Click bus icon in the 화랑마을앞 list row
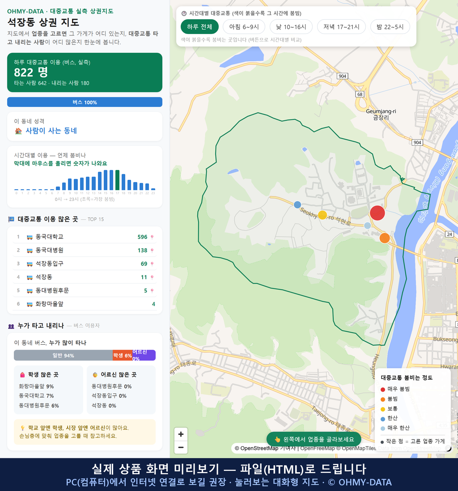 30,304
